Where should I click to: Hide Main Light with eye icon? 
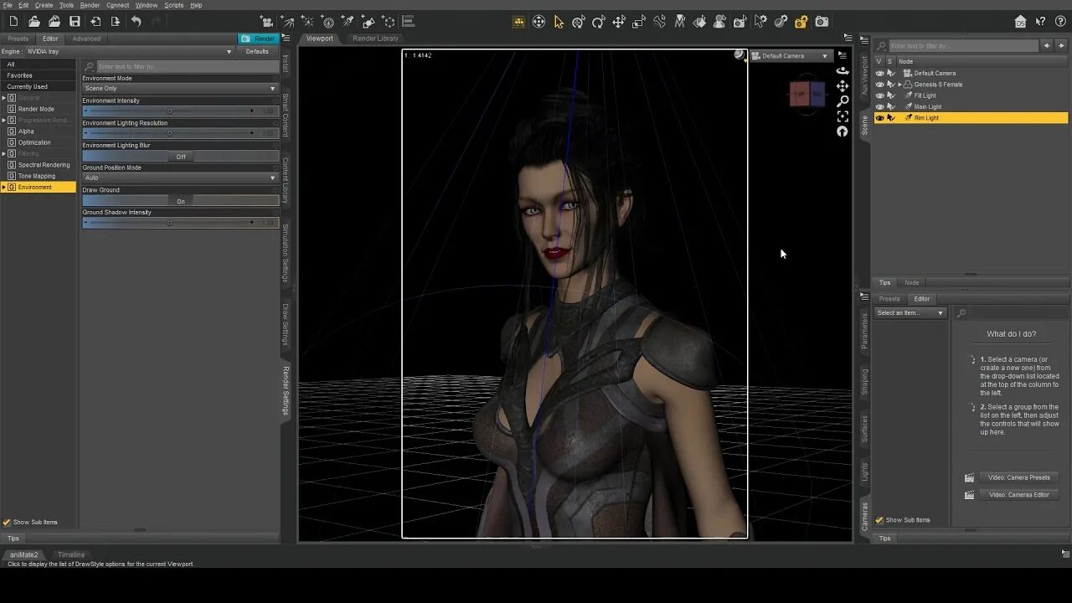pos(879,106)
